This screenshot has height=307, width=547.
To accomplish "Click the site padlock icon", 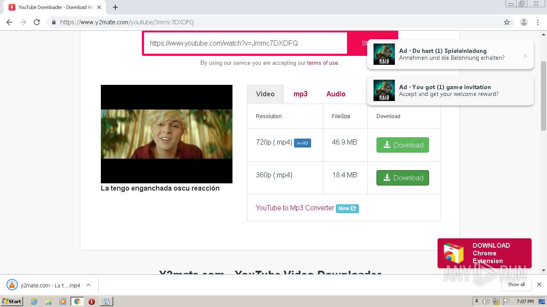I will [53, 22].
